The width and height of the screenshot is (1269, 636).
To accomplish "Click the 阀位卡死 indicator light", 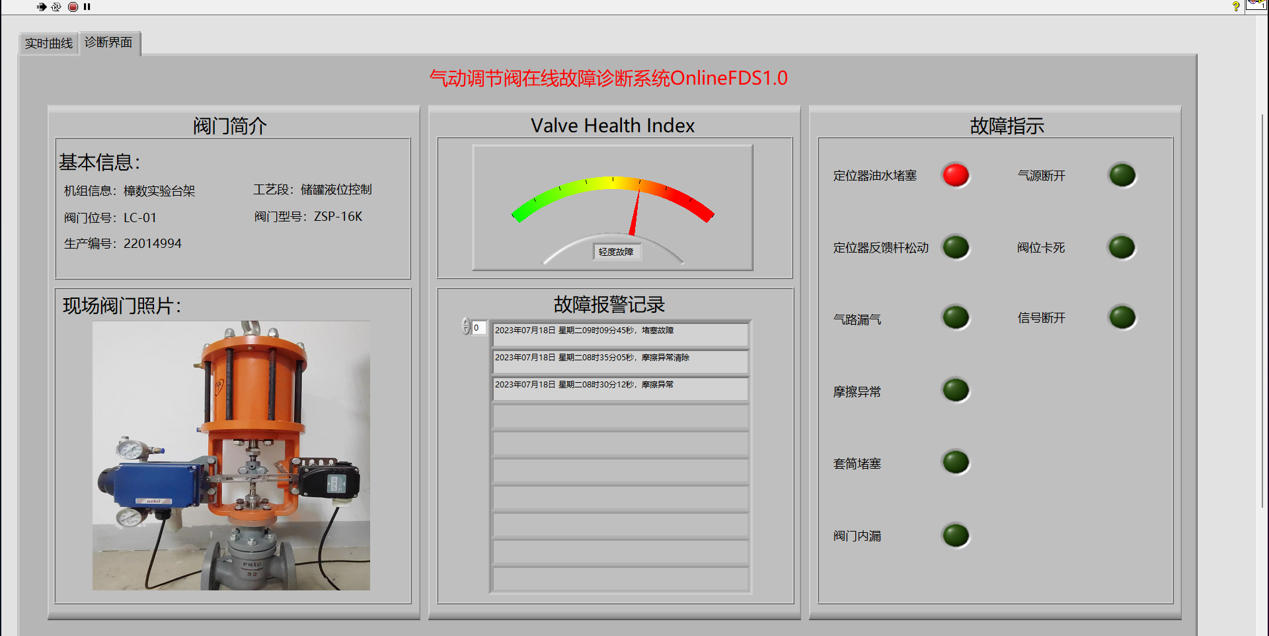I will 1122,247.
